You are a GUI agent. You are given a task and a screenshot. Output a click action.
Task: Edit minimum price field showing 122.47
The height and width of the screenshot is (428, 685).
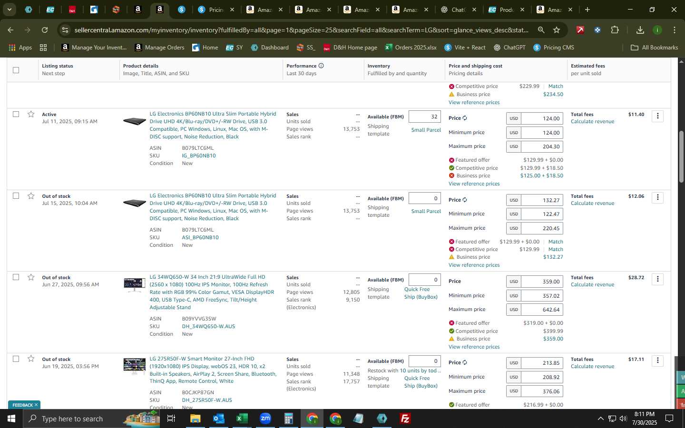[x=542, y=214]
